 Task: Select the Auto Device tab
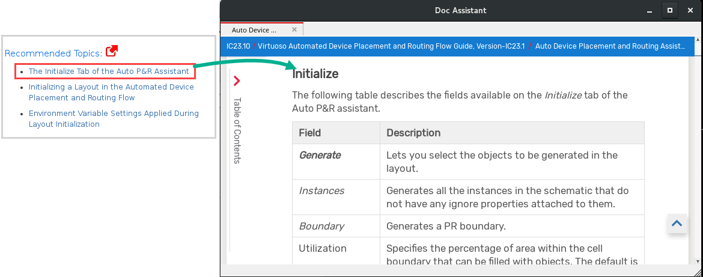(255, 29)
